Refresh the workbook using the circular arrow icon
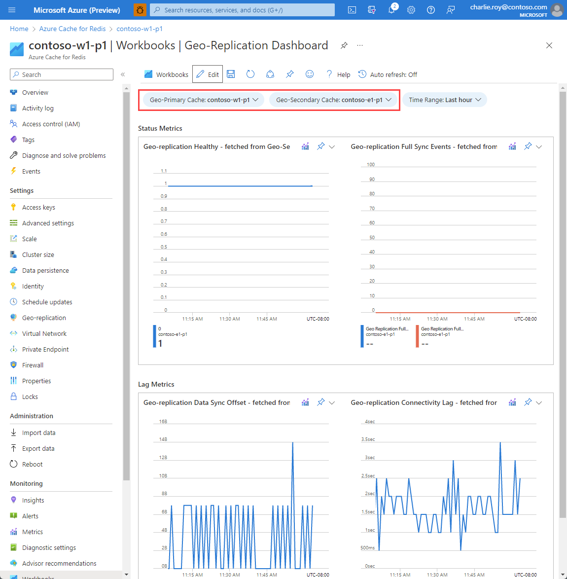 tap(250, 74)
